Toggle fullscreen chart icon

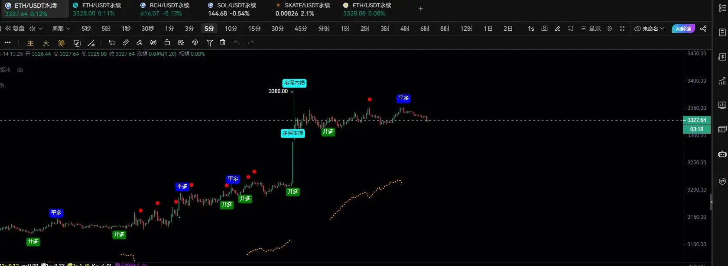tap(622, 29)
